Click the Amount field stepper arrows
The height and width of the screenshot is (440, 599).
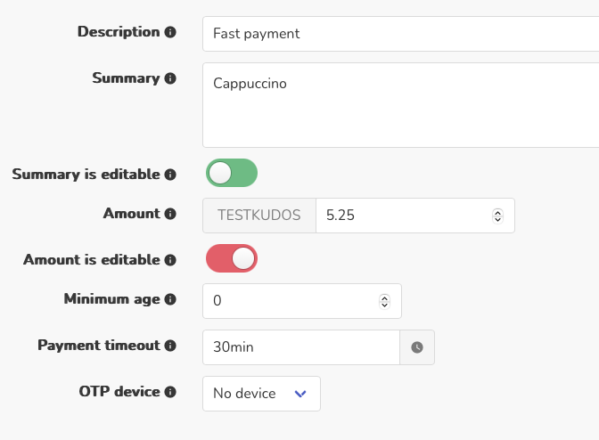[497, 216]
